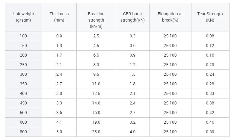Click the unit weight cell showing 100
Image resolution: width=237 pixels, height=138 pixels.
pos(23,36)
